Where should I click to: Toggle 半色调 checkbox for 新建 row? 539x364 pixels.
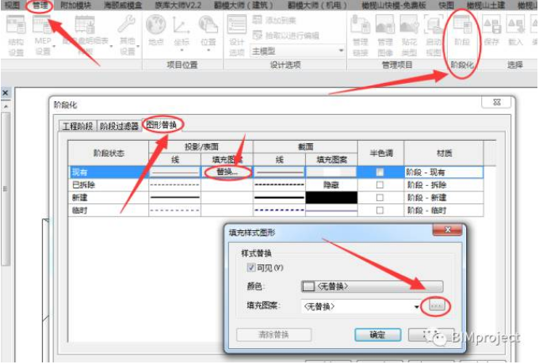pyautogui.click(x=380, y=198)
